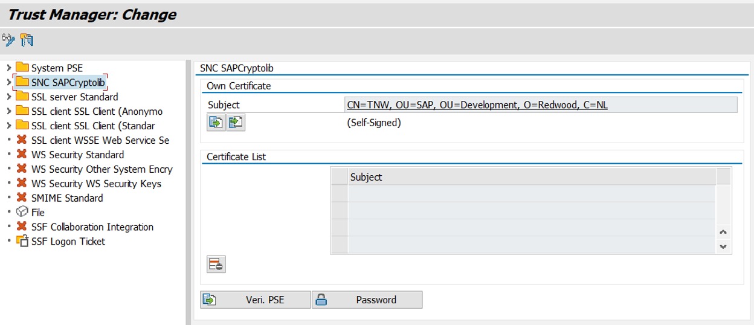Click the Veri. PSE button

(x=256, y=300)
